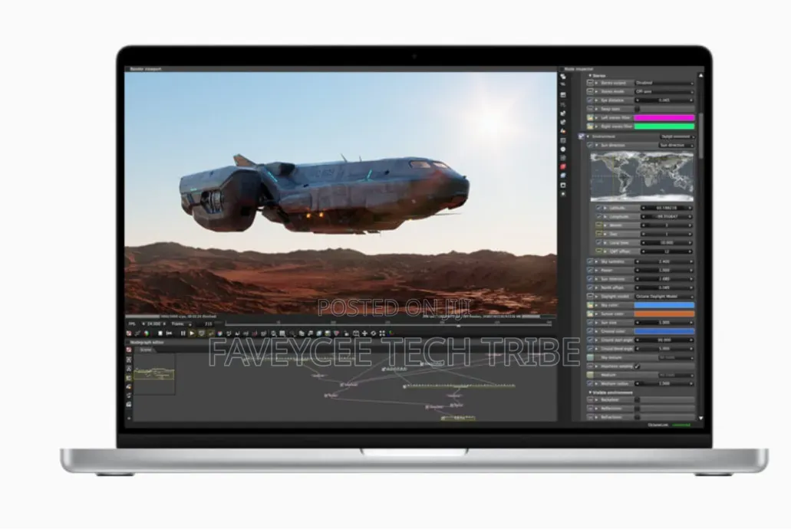Click the multicolor flame icon in inspector strip

click(563, 131)
